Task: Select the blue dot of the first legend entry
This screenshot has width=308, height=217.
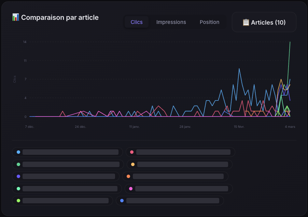Action: (18, 152)
